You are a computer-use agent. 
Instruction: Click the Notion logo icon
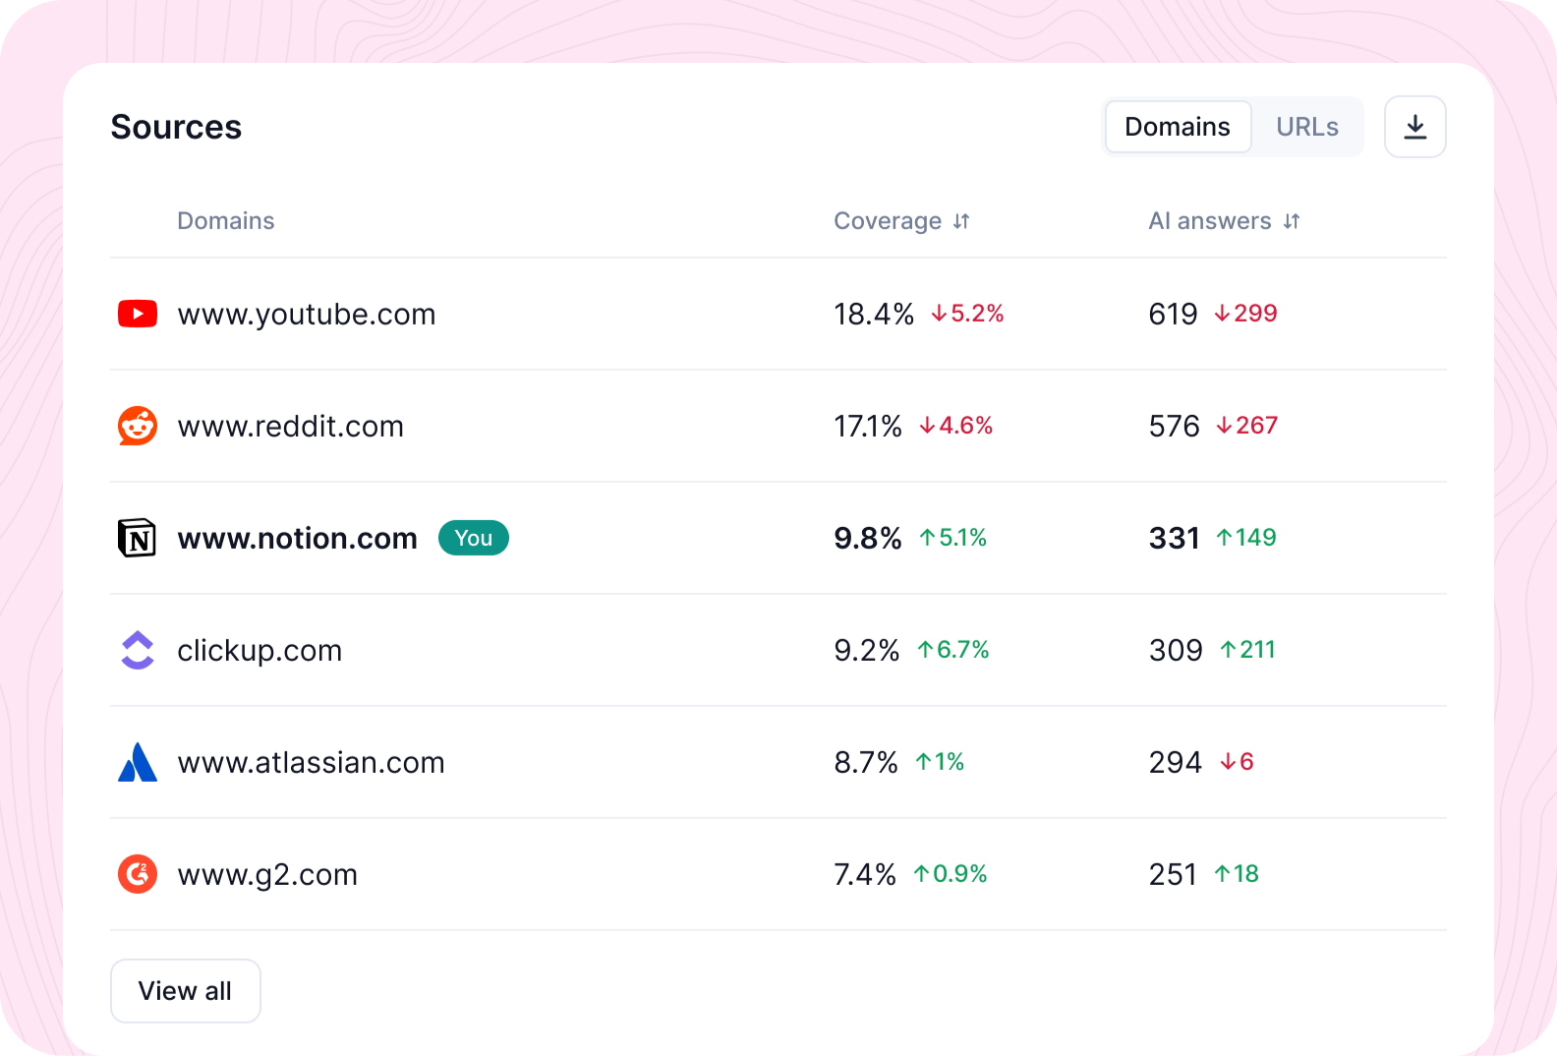click(138, 538)
